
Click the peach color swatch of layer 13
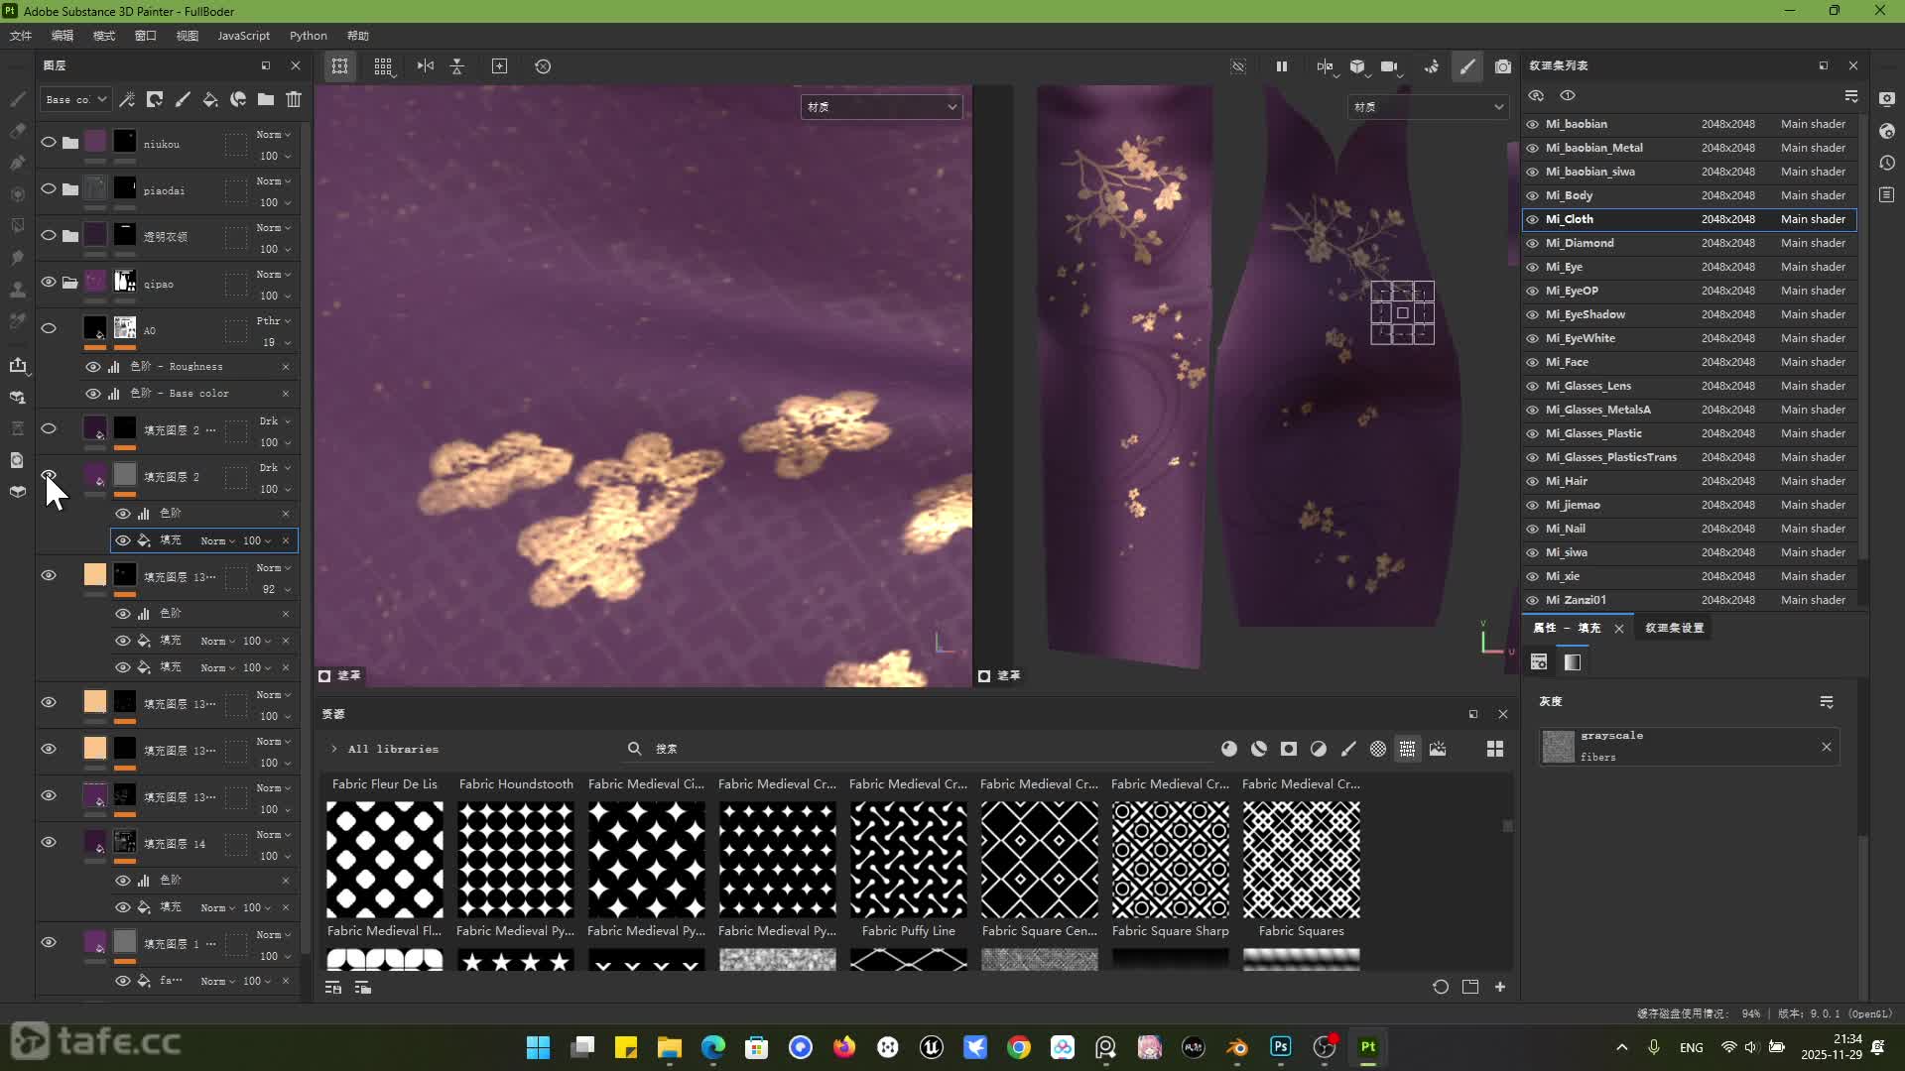[x=94, y=574]
